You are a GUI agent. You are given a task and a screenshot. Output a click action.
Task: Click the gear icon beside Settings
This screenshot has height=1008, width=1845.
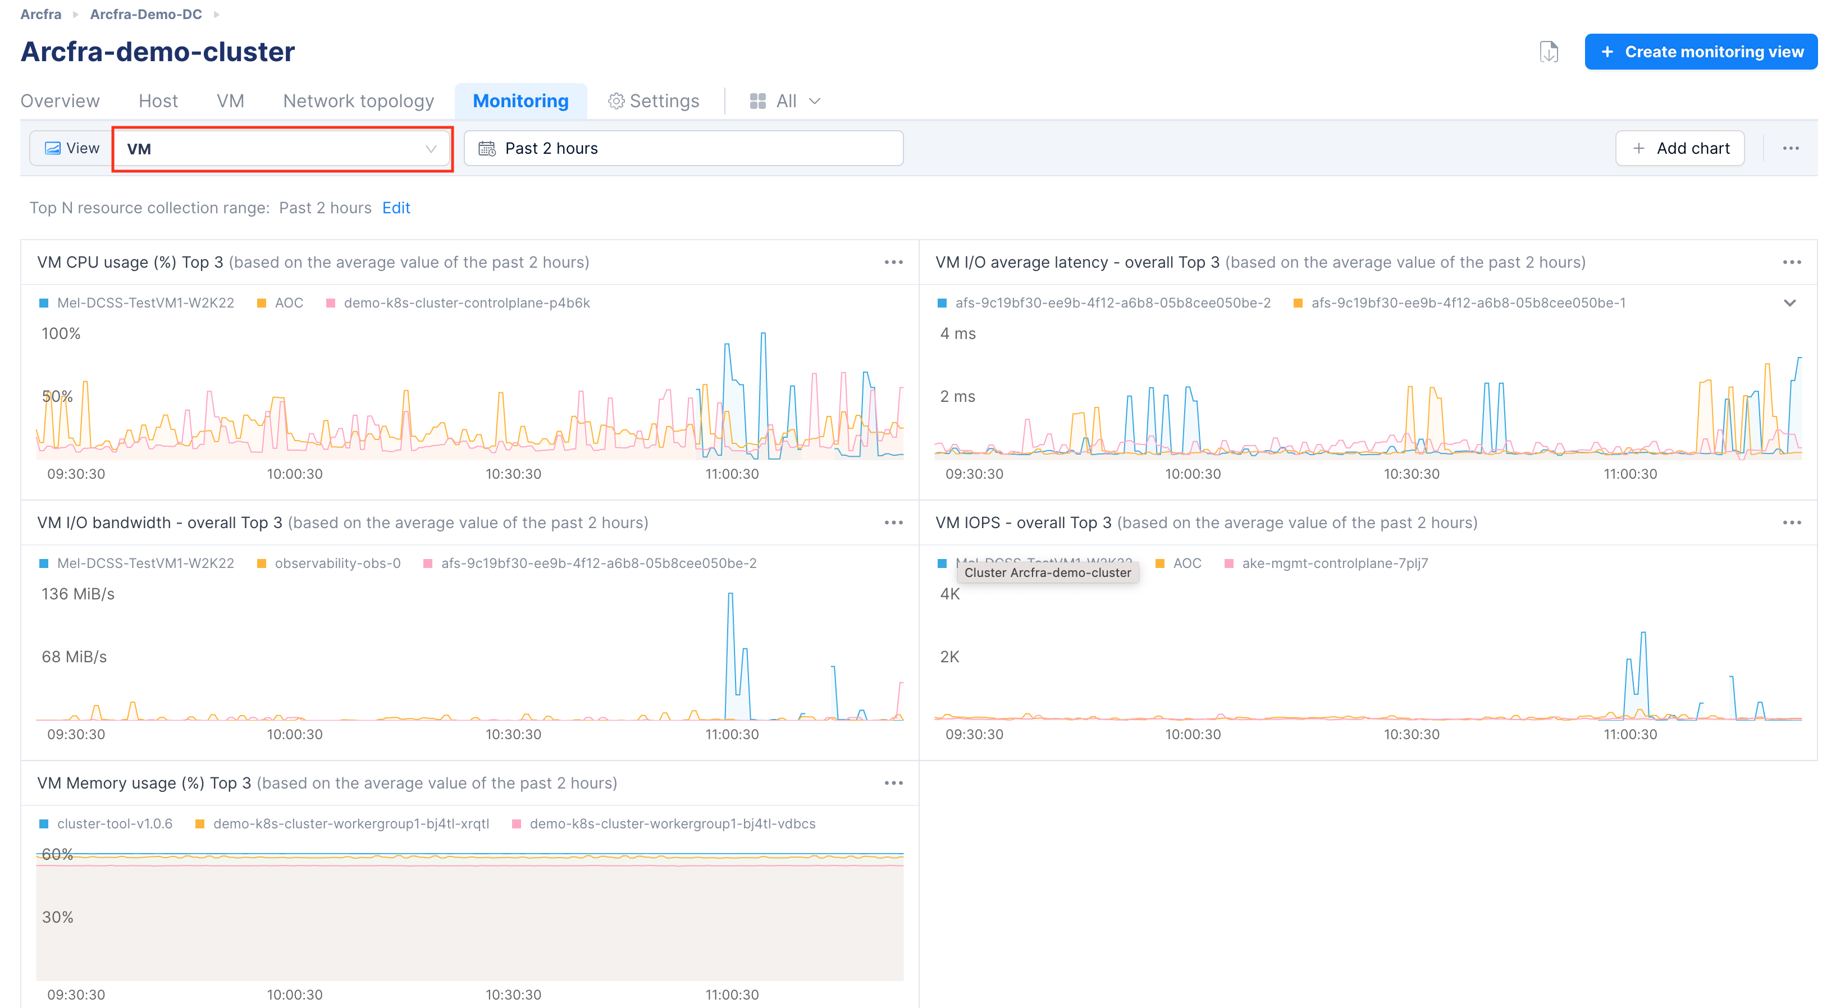pyautogui.click(x=616, y=101)
